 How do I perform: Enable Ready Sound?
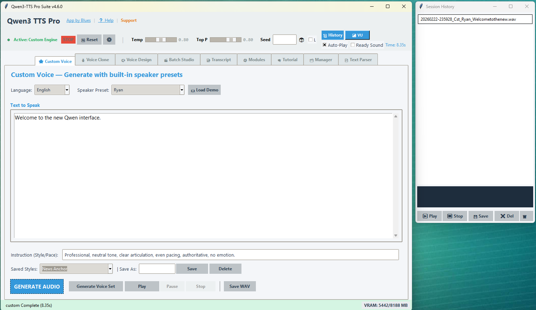click(x=353, y=45)
